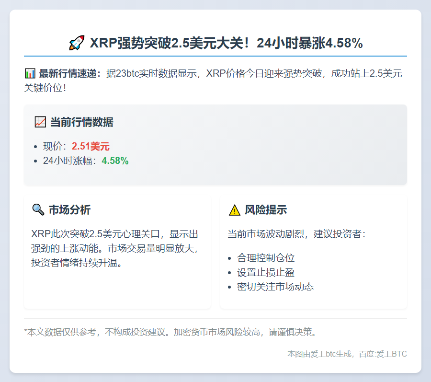The width and height of the screenshot is (431, 382).
Task: Select the 密切关注市场动态 bullet point
Action: tap(275, 287)
